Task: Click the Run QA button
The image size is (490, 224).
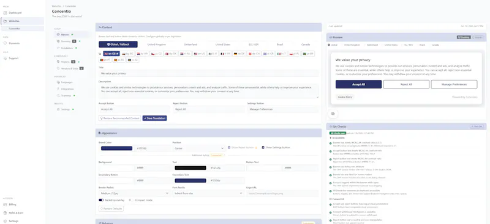Action: coord(477,126)
